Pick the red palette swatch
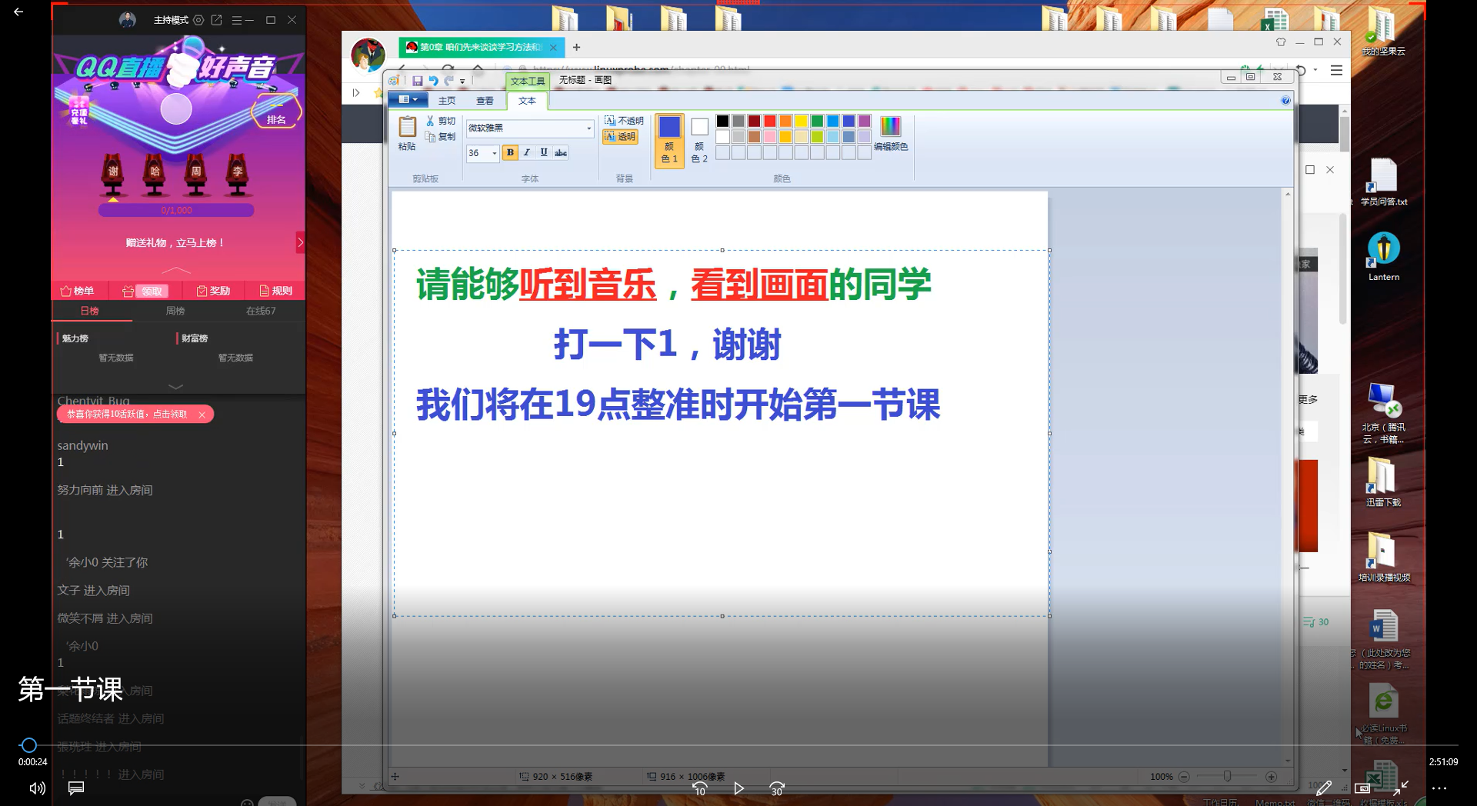Image resolution: width=1477 pixels, height=806 pixels. click(x=769, y=121)
